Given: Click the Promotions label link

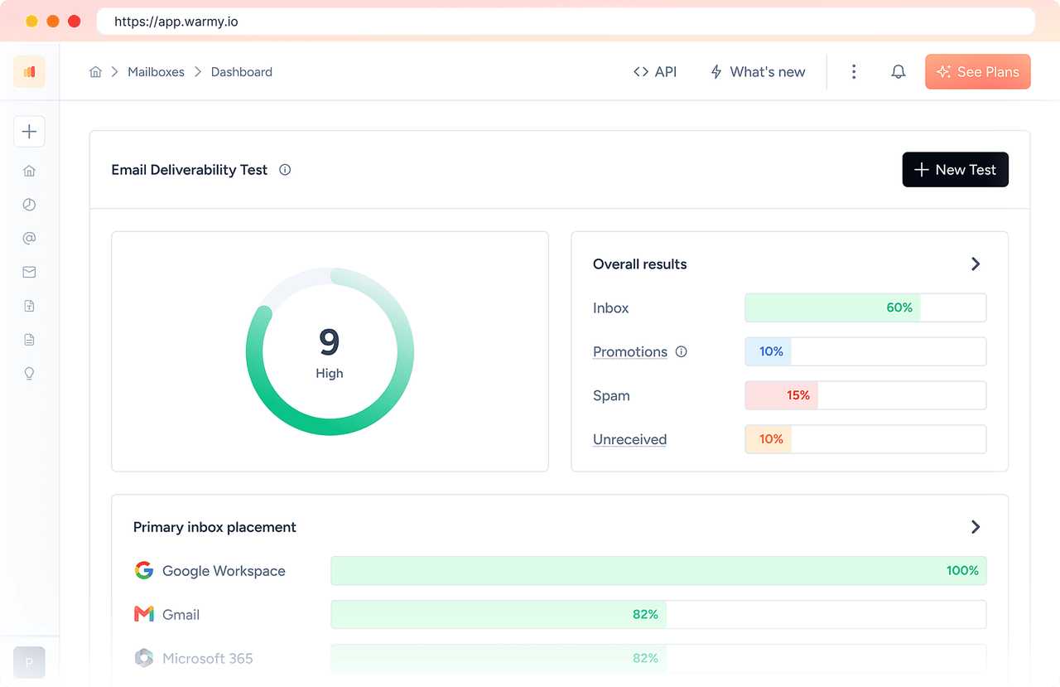Looking at the screenshot, I should point(630,351).
